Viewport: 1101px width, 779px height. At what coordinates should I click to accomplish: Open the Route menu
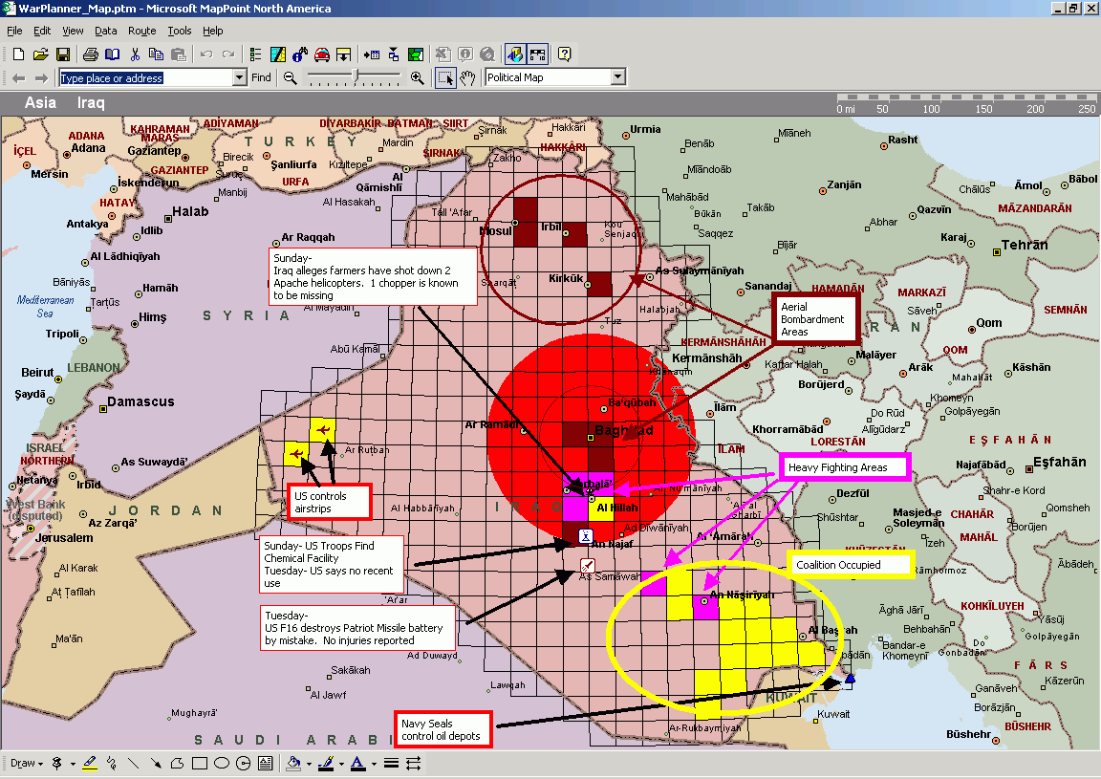click(x=141, y=31)
